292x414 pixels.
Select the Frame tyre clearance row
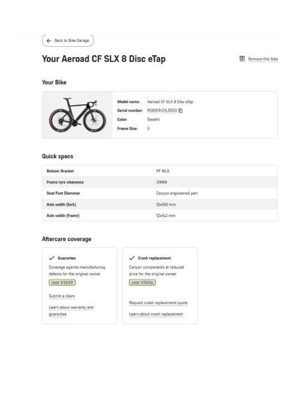160,182
